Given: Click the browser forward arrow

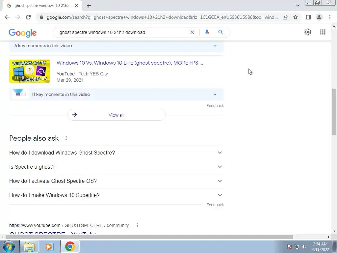Looking at the screenshot, I should (x=18, y=17).
